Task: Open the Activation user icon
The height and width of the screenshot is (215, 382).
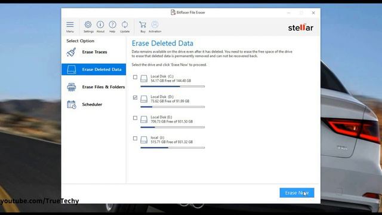Action: pyautogui.click(x=155, y=24)
